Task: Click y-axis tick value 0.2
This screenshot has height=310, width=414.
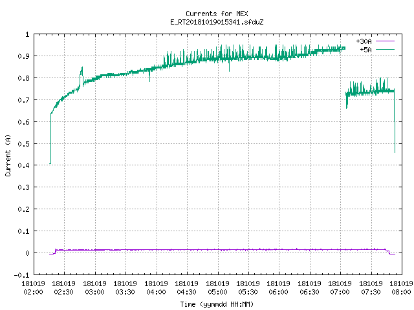Action: [23, 209]
